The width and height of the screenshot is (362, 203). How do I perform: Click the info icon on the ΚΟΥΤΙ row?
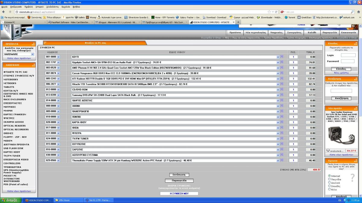coord(282,57)
